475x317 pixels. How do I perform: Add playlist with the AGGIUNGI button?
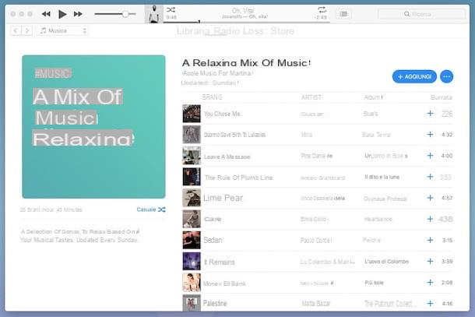click(414, 76)
